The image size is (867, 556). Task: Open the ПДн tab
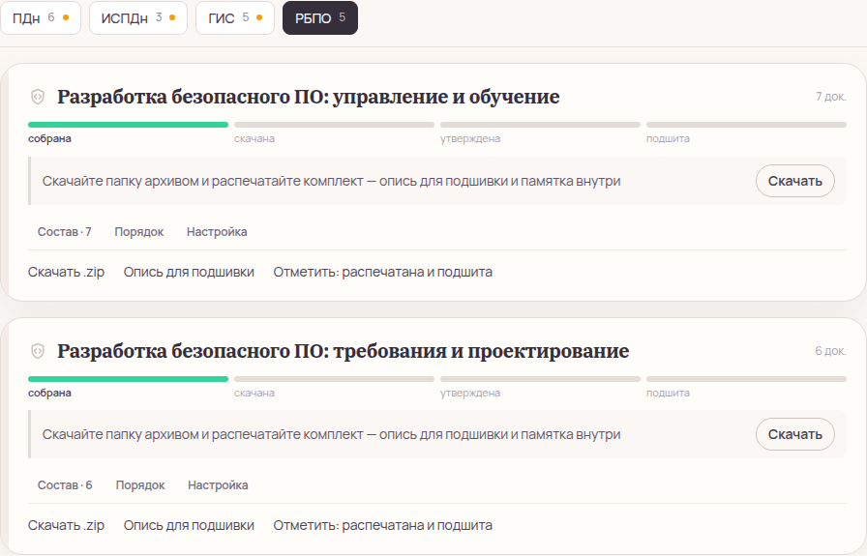pyautogui.click(x=41, y=18)
